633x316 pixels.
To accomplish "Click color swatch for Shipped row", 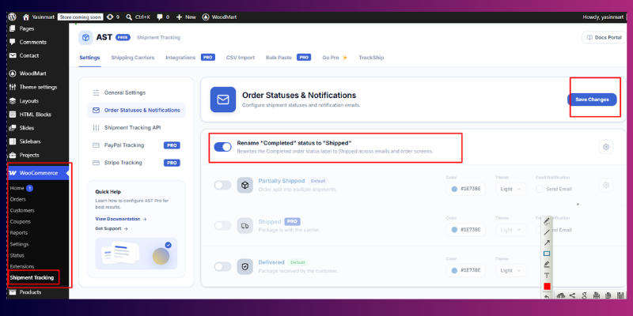I will coord(454,230).
